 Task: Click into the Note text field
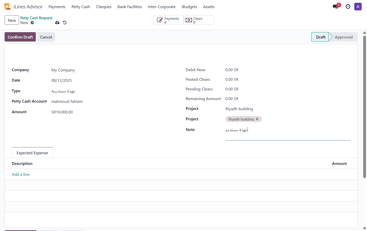(288, 133)
